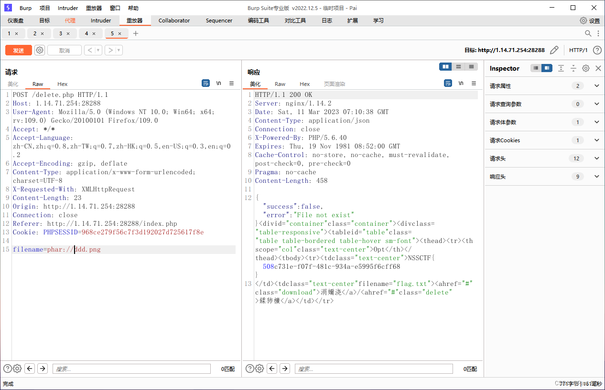Image resolution: width=605 pixels, height=390 pixels.
Task: Open response search help icon
Action: coord(249,369)
